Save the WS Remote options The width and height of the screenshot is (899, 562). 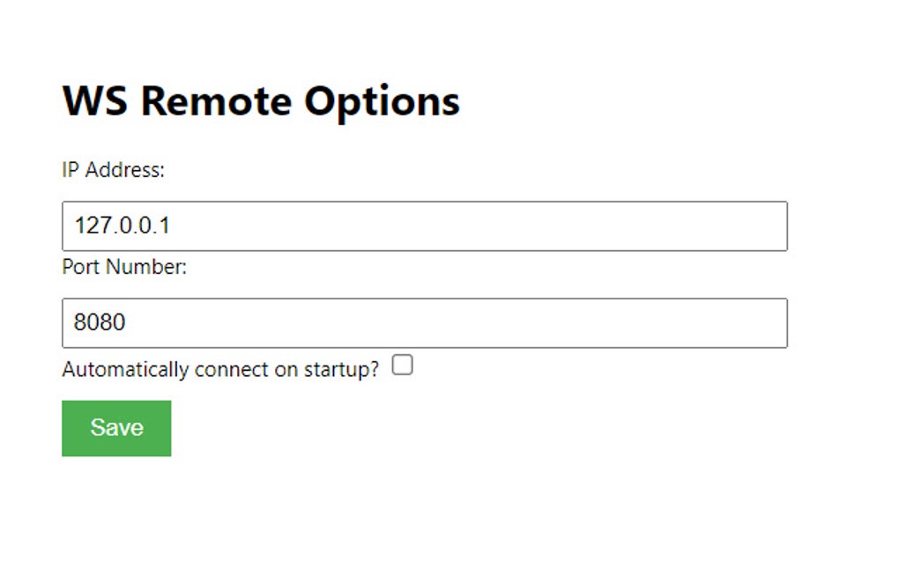116,428
